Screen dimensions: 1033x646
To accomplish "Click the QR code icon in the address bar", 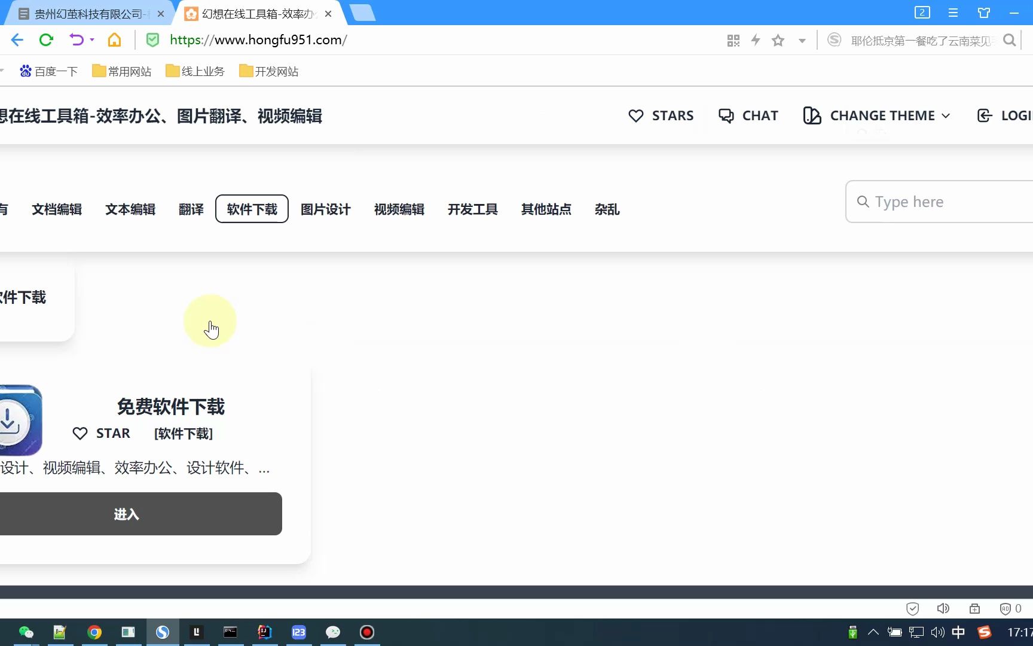I will point(733,39).
